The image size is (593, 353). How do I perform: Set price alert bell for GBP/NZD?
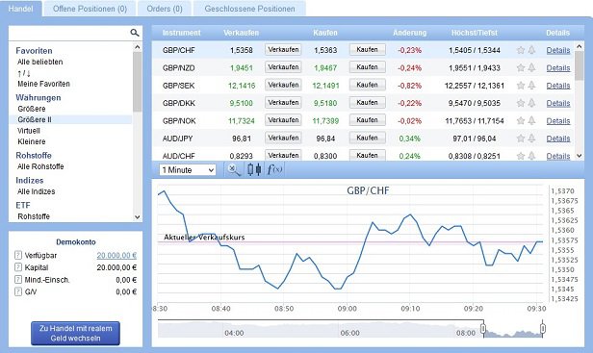[531, 67]
